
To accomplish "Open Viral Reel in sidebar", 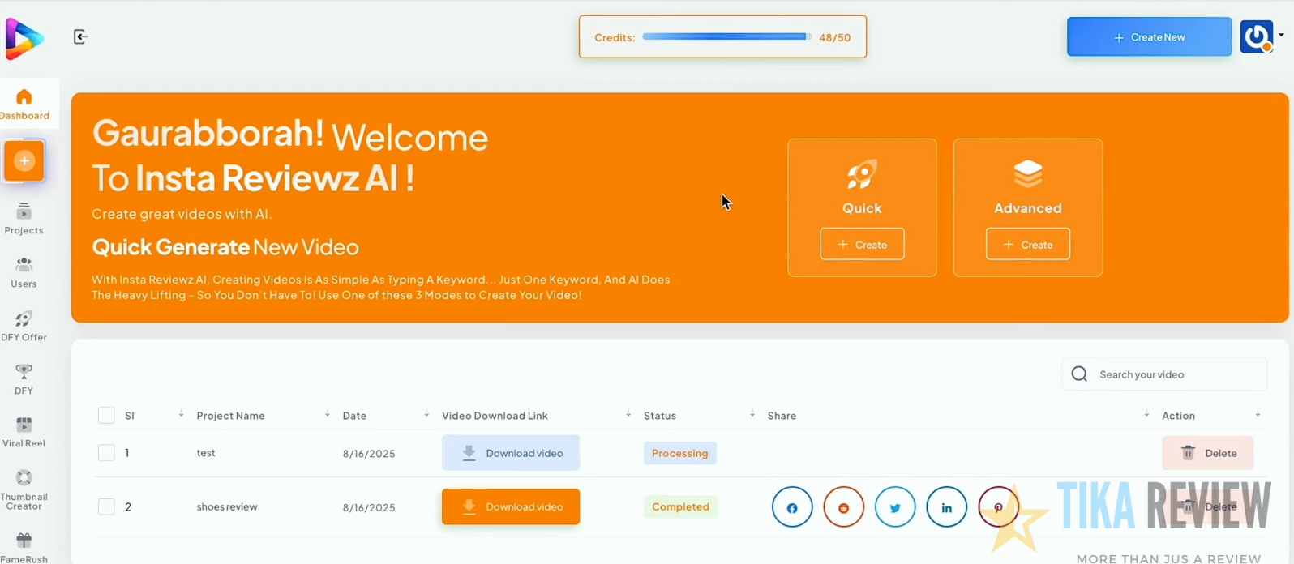I will coord(24,432).
